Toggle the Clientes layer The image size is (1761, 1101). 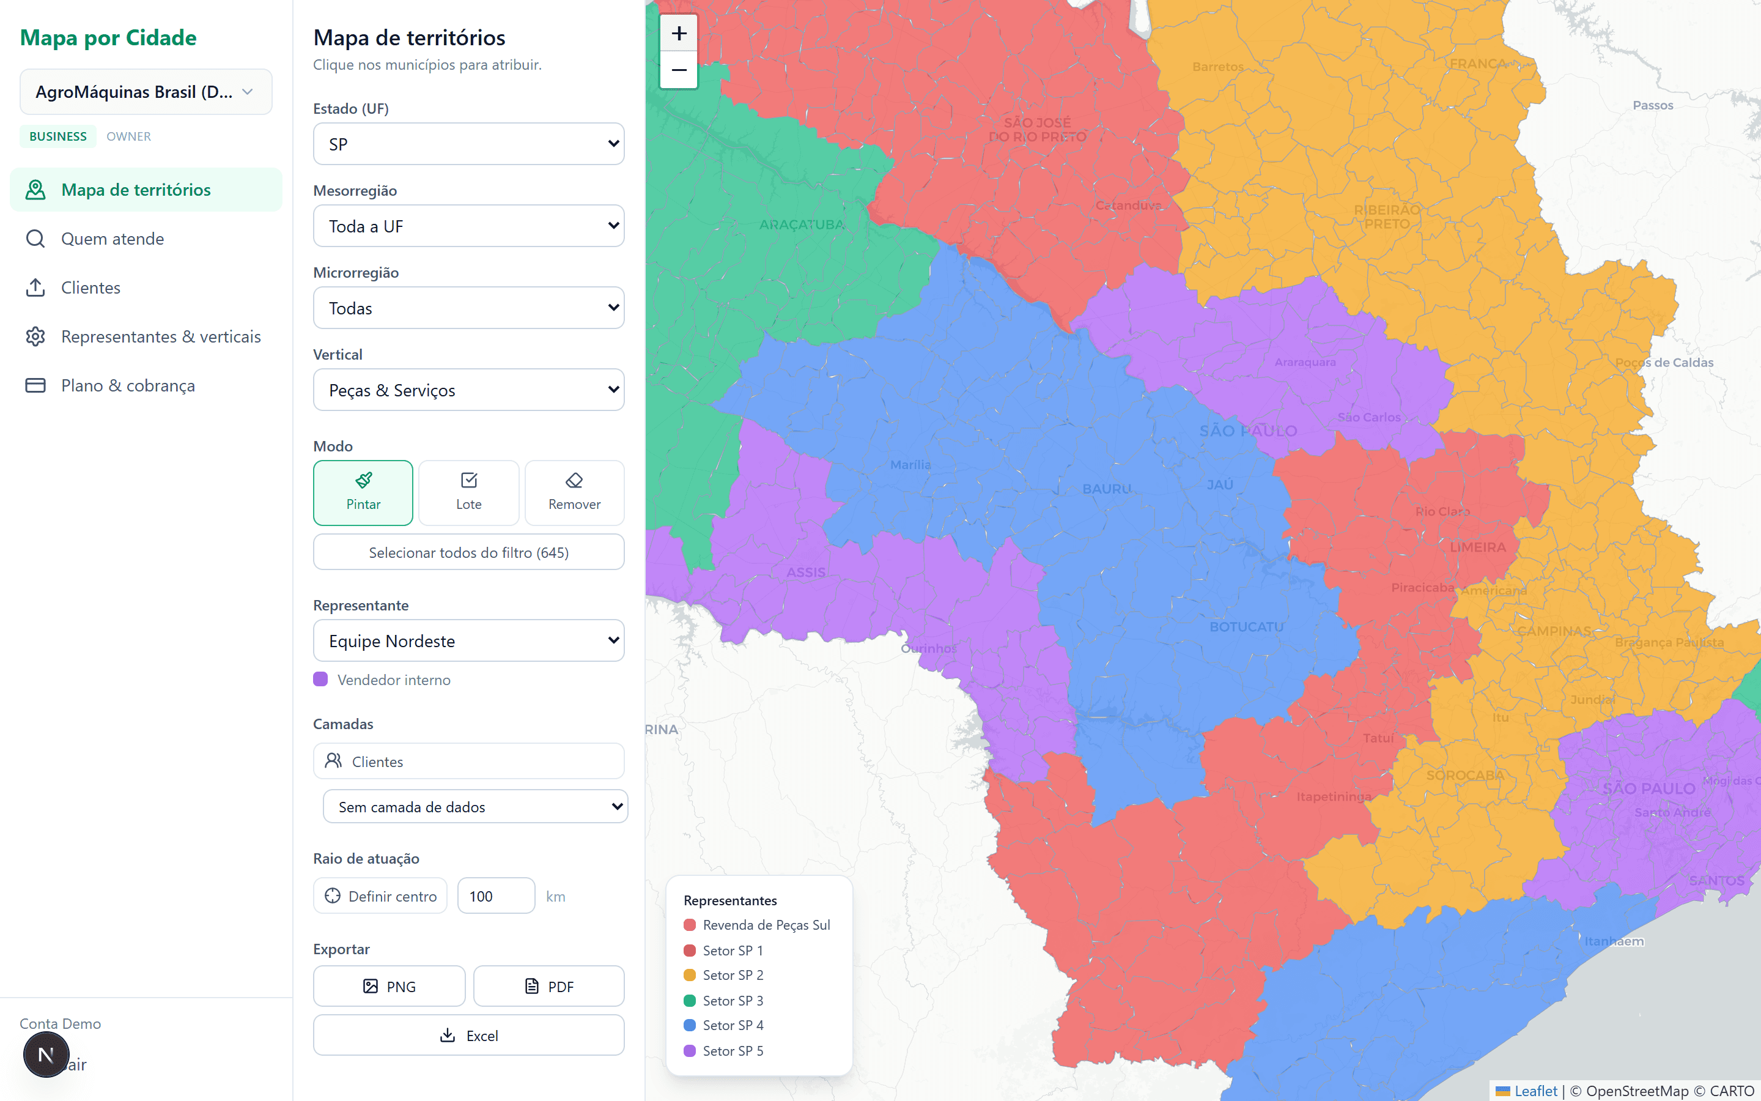click(x=468, y=761)
